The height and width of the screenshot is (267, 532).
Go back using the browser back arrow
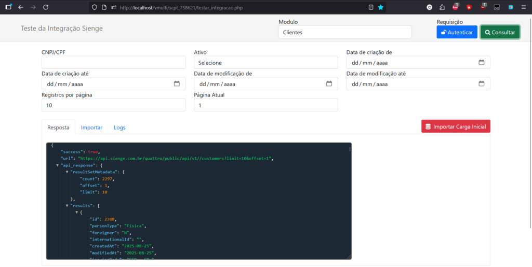click(20, 7)
